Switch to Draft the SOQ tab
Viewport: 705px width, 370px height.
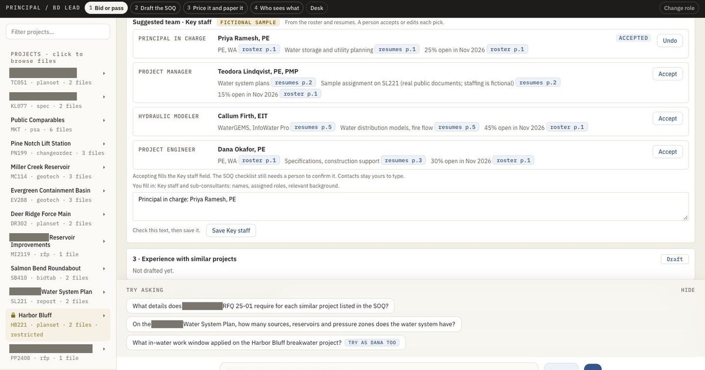coord(155,8)
